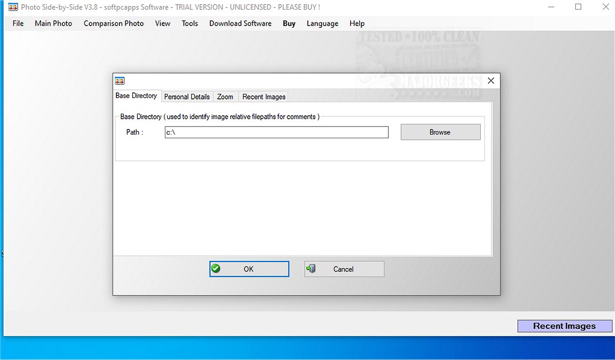Click the Photo Side-by-Side app icon in title bar
The width and height of the screenshot is (615, 360).
13,7
